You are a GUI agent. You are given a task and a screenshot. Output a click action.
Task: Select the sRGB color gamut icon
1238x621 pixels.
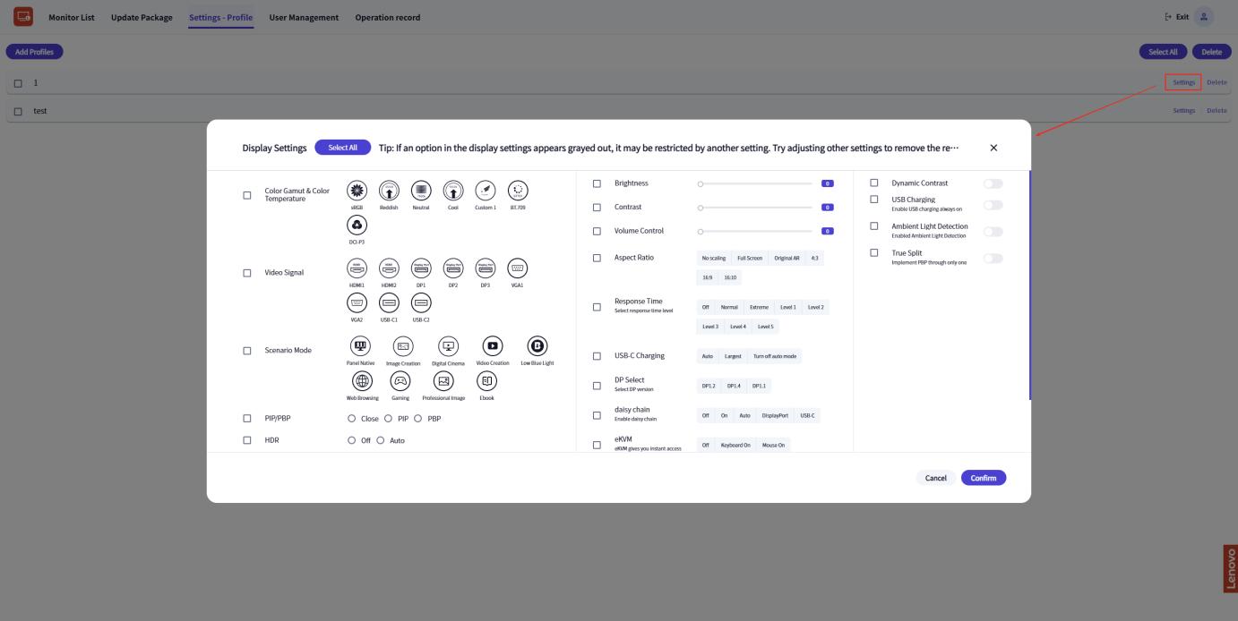point(357,191)
